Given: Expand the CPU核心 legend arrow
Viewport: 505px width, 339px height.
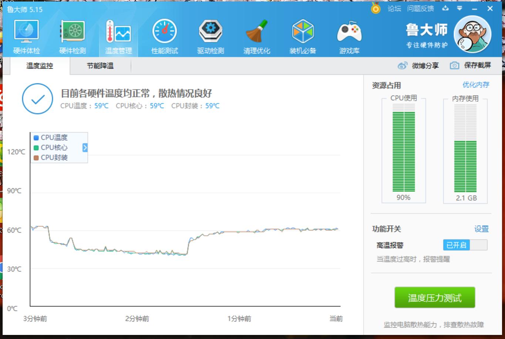Looking at the screenshot, I should pos(84,147).
